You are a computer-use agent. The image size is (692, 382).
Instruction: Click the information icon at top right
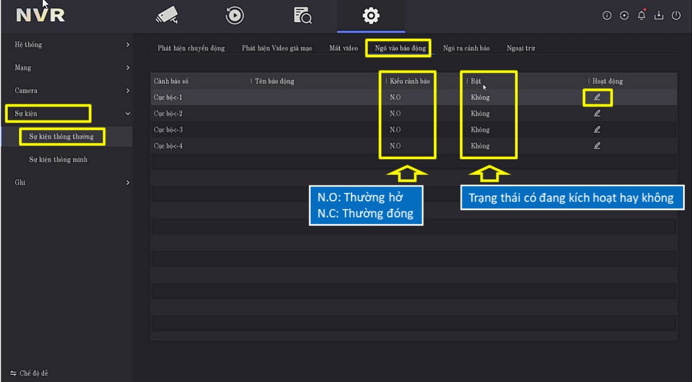(x=607, y=16)
